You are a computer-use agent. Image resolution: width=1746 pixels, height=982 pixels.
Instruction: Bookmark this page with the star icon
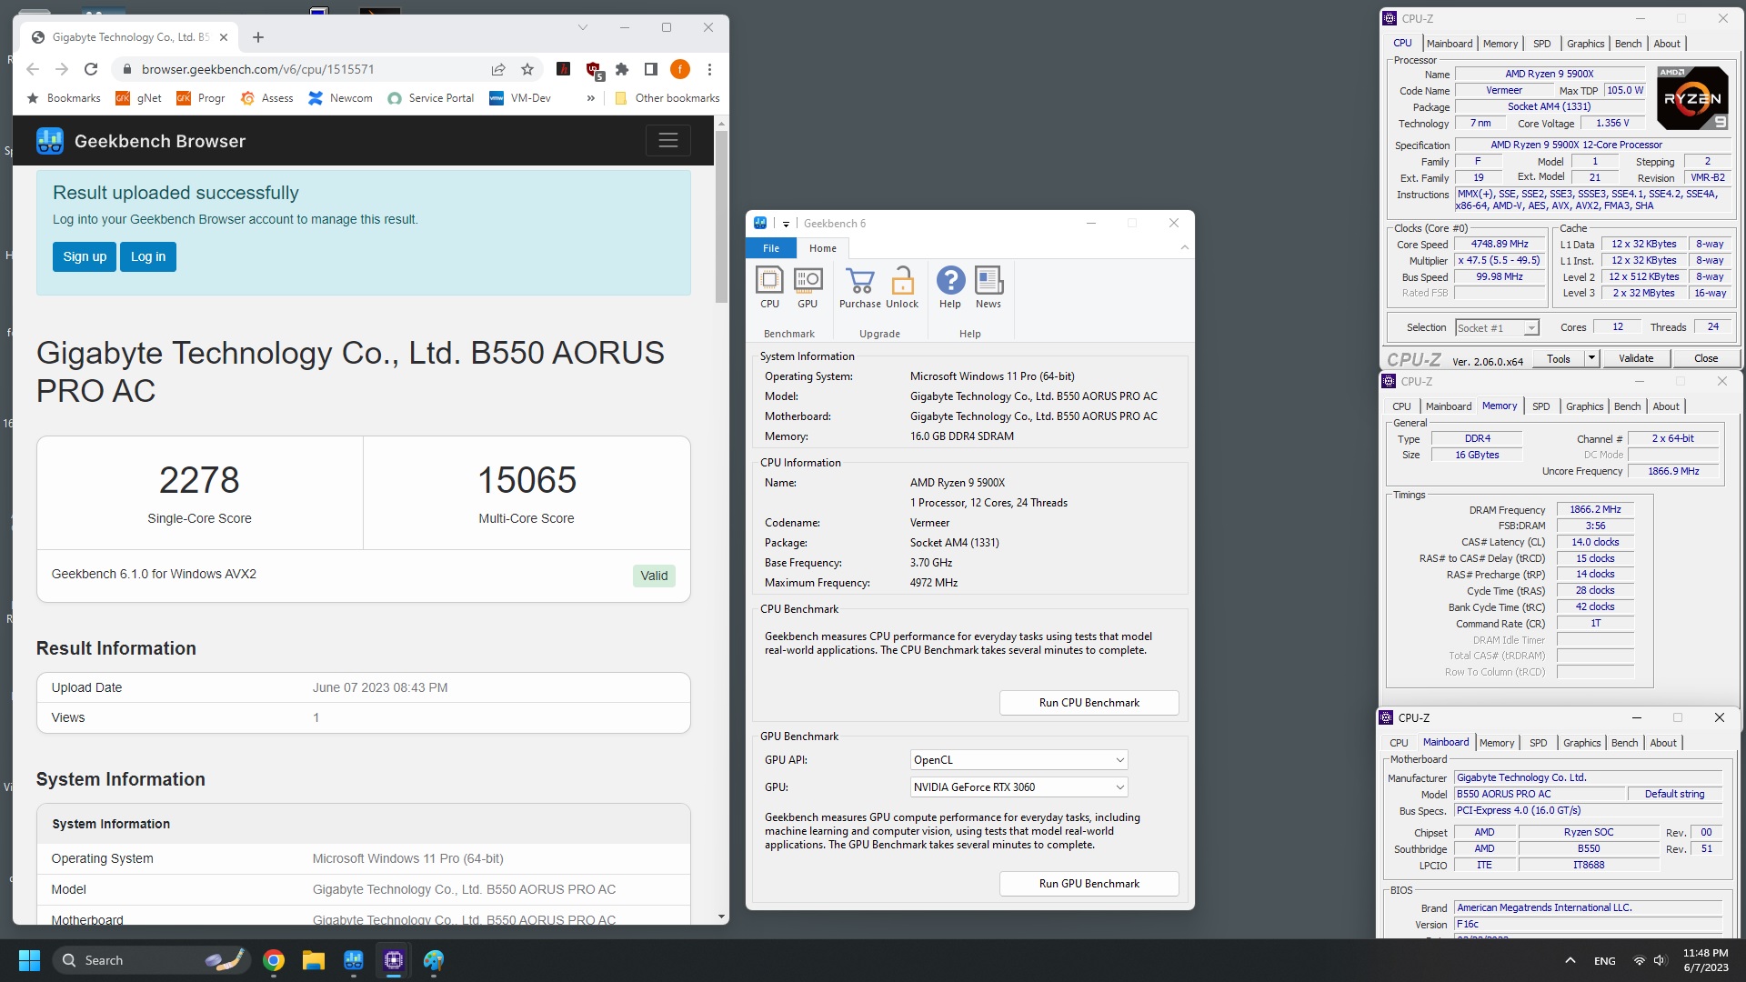click(x=527, y=69)
